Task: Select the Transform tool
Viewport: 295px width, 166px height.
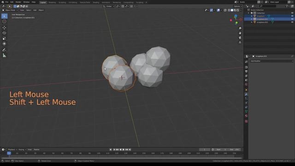Action: point(4,44)
